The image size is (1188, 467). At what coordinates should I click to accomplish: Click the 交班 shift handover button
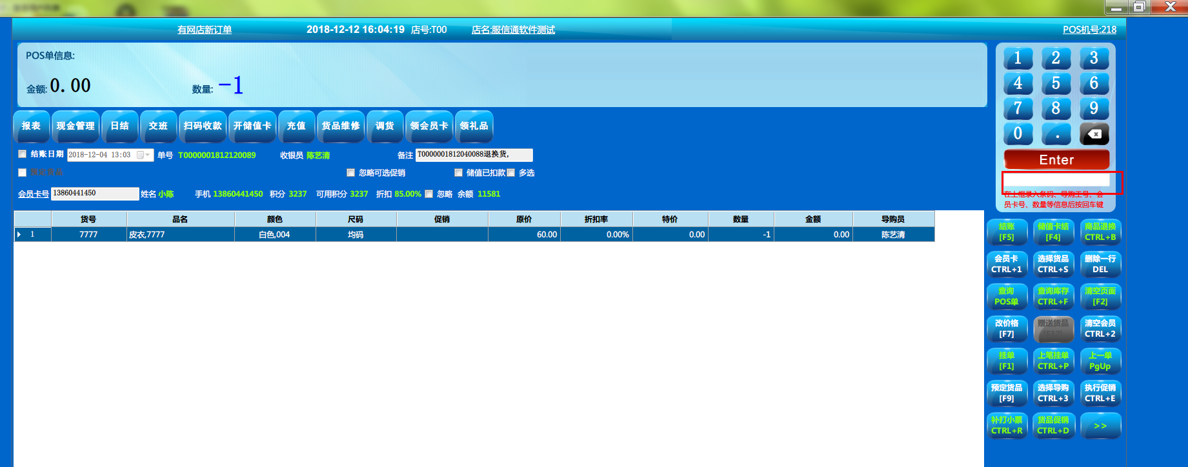pyautogui.click(x=157, y=126)
